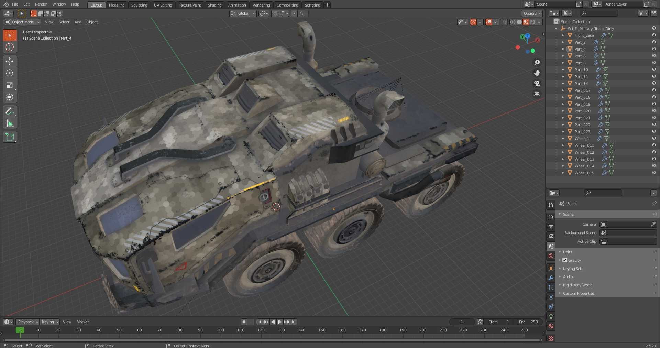Viewport: 660px width, 348px height.
Task: Activate the Move tool
Action: coord(10,61)
